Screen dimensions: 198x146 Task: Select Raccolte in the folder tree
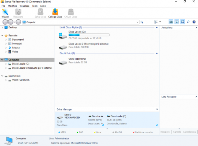click(13, 35)
